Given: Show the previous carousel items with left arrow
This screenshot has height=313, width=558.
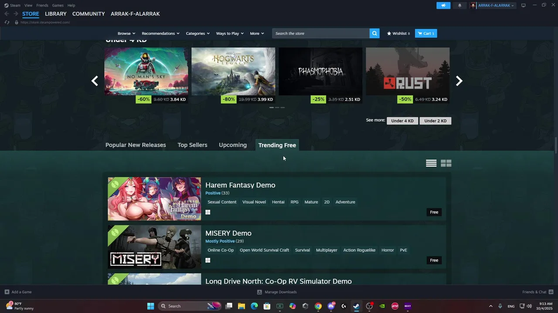Looking at the screenshot, I should [x=95, y=81].
